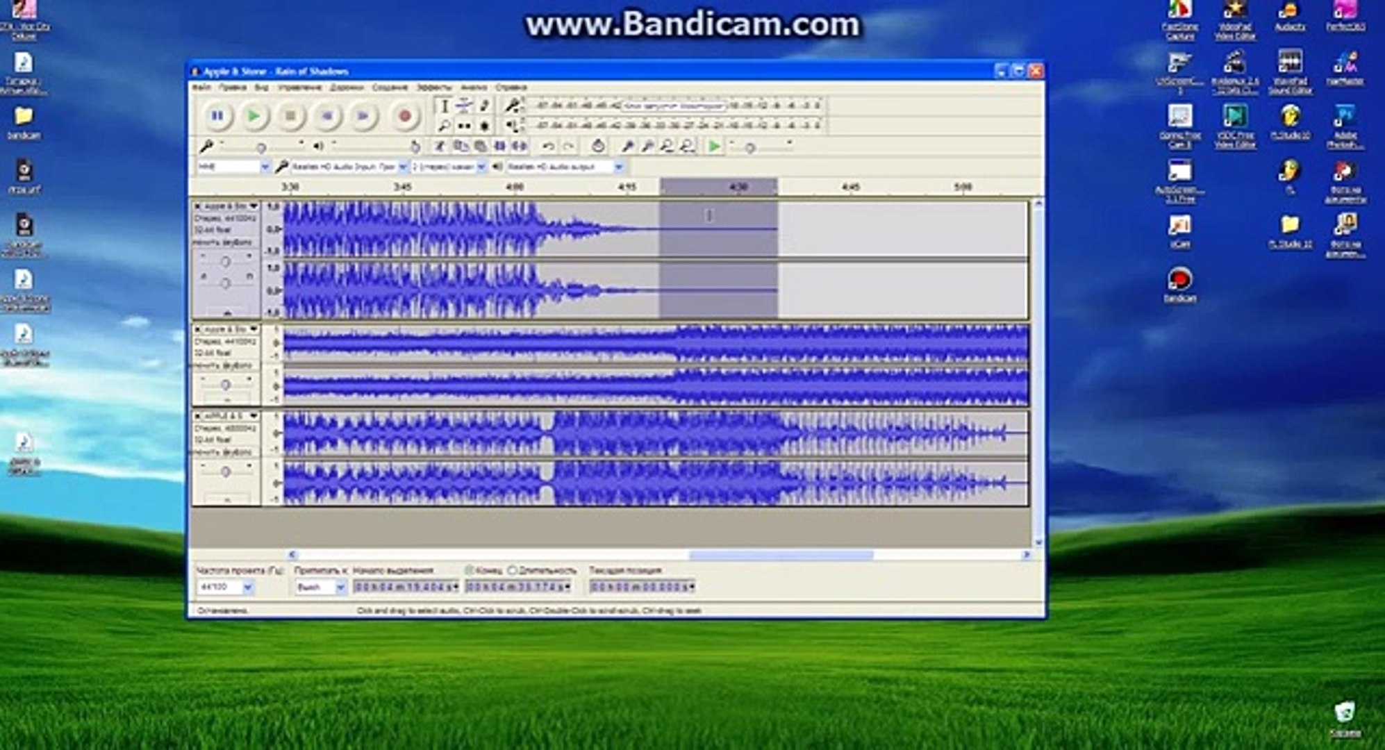Start playback with the green Play button
The width and height of the screenshot is (1385, 750).
click(x=254, y=116)
